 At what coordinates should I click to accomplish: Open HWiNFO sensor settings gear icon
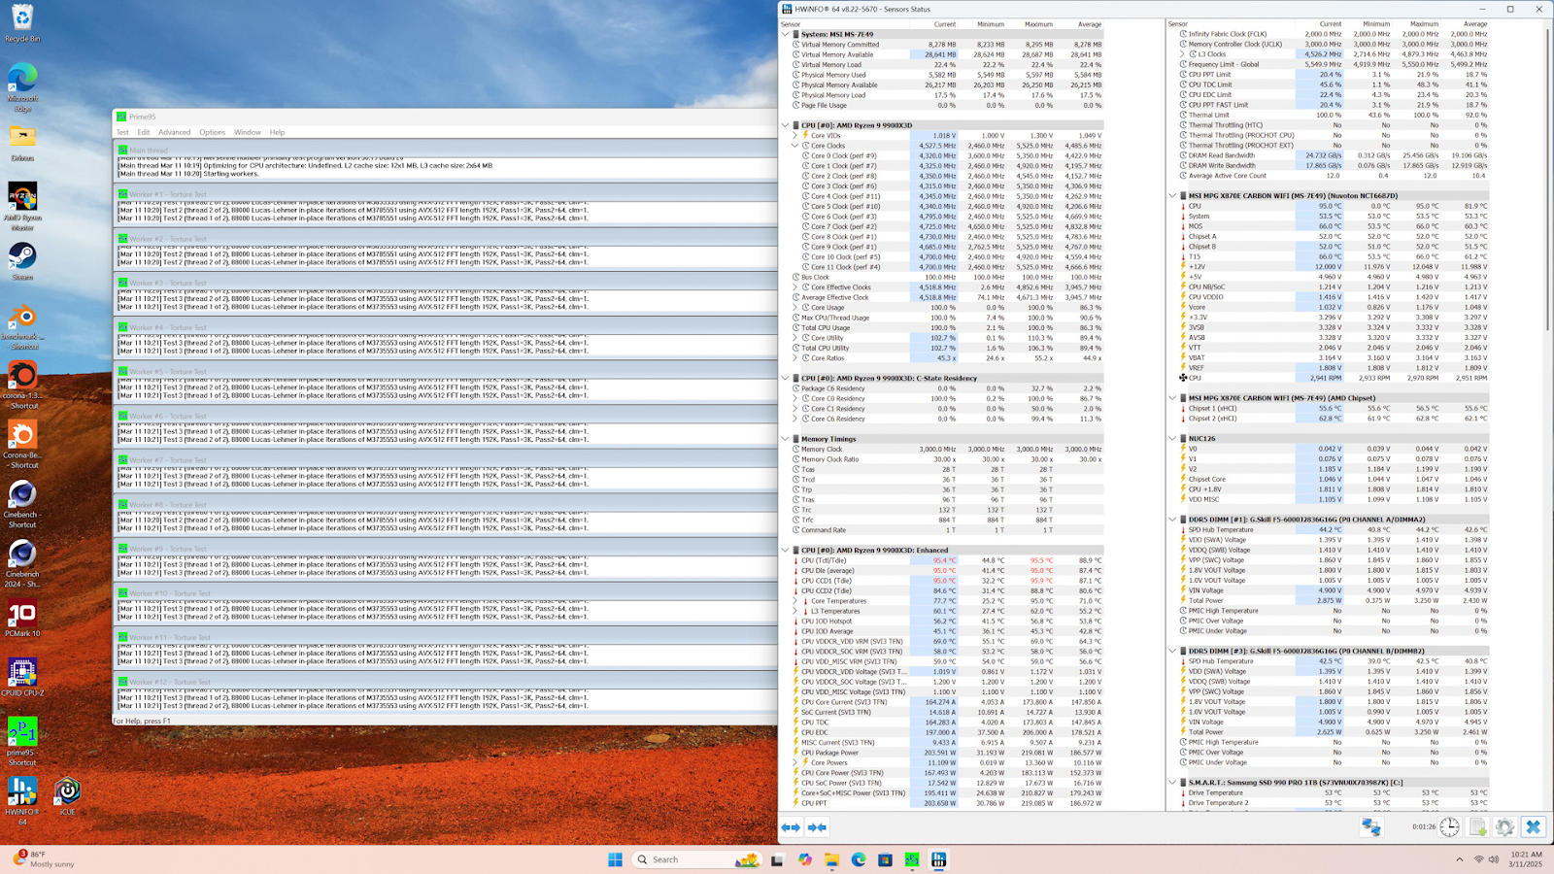click(x=1504, y=827)
